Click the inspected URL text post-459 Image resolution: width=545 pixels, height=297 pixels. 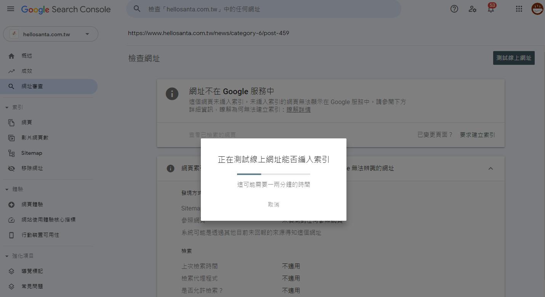coord(208,33)
